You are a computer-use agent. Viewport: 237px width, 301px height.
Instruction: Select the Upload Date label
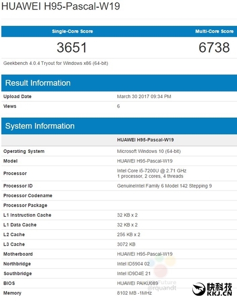[x=17, y=96]
